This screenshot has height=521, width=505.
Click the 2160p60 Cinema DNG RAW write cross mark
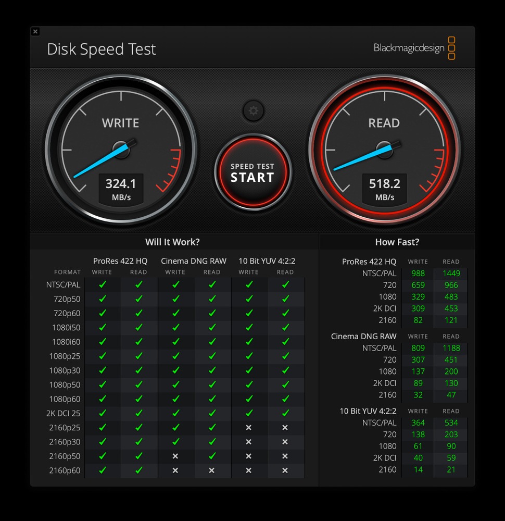pyautogui.click(x=175, y=470)
